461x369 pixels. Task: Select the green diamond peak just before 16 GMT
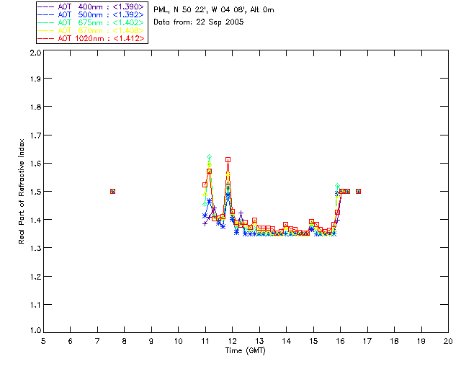(x=338, y=186)
